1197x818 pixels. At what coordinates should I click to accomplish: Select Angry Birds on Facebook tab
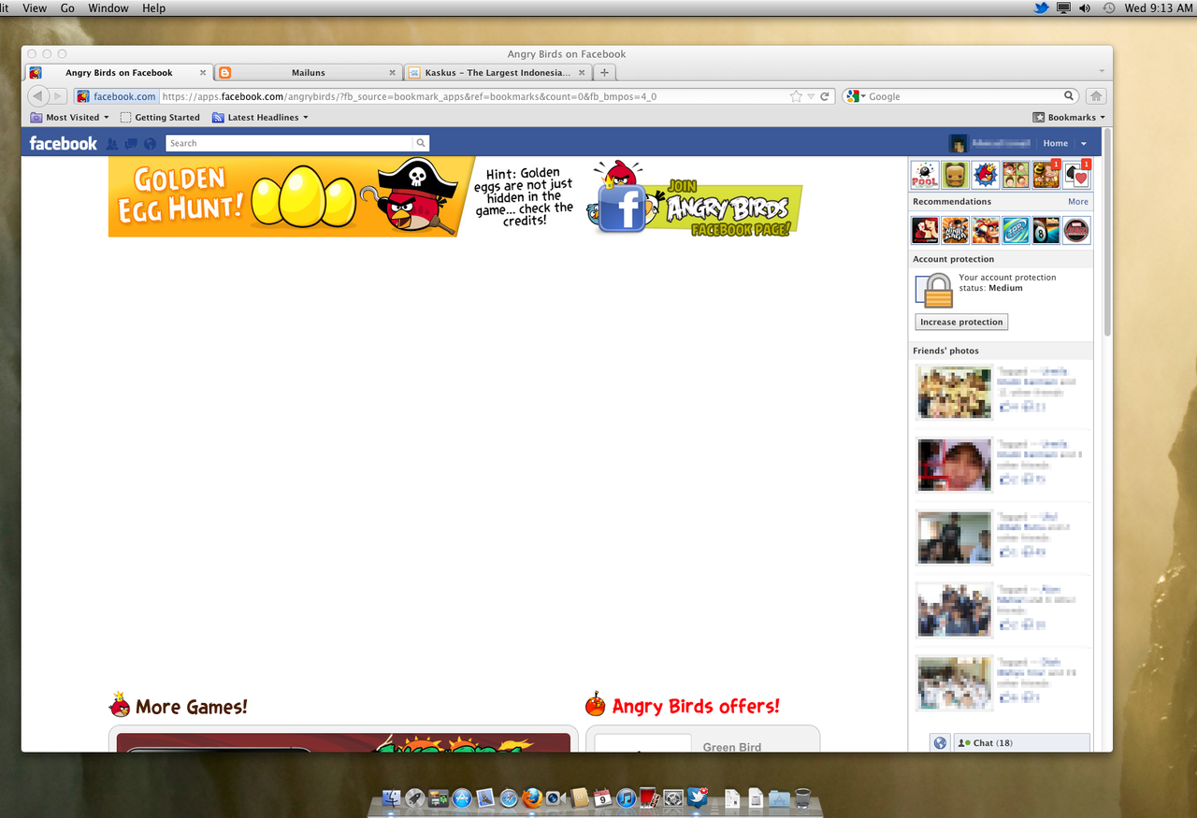119,73
